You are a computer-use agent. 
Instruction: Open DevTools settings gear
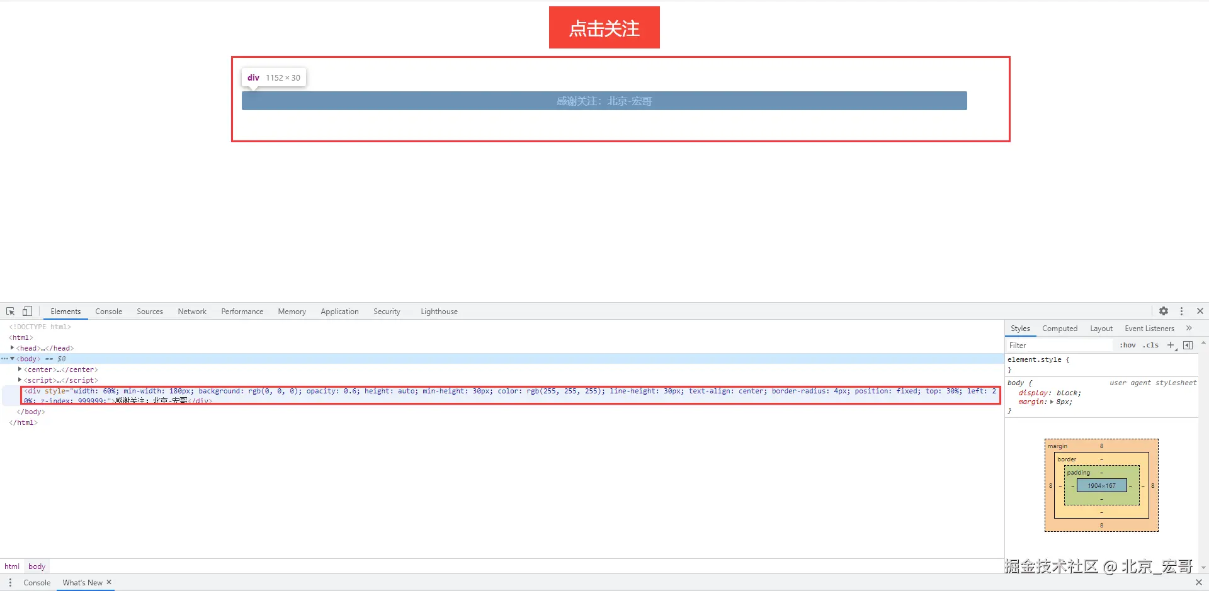click(1164, 312)
